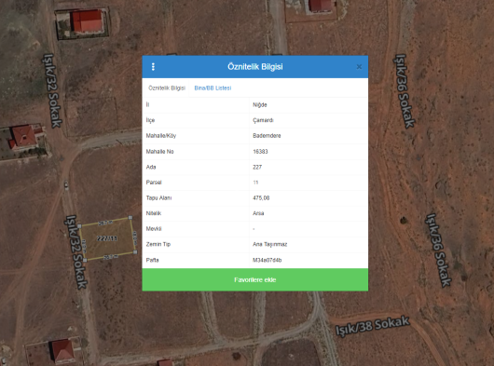Image resolution: width=494 pixels, height=366 pixels.
Task: Click the Zemin Tip value Ana Taşınmaz
Action: (269, 244)
